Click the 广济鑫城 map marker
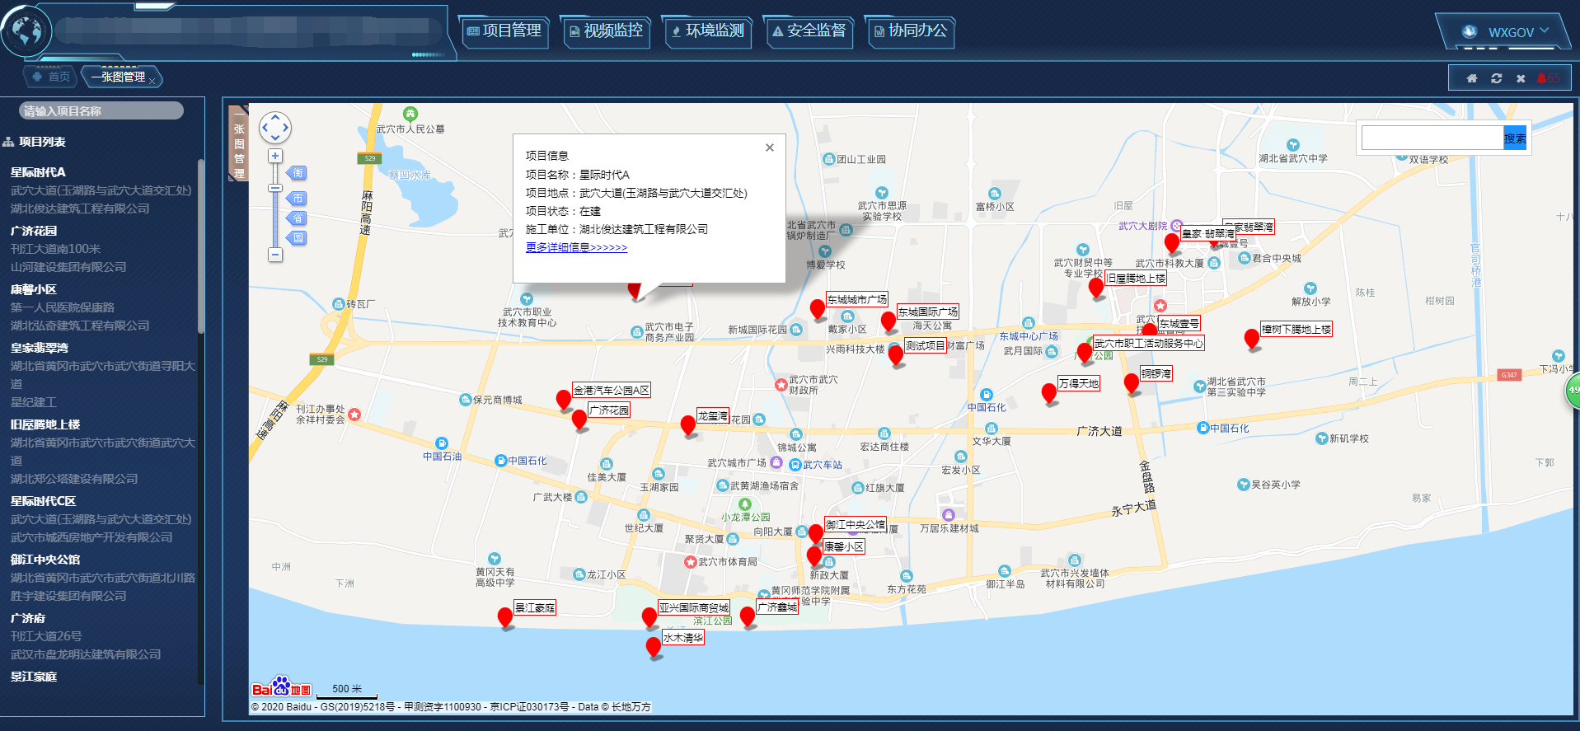 (x=748, y=616)
